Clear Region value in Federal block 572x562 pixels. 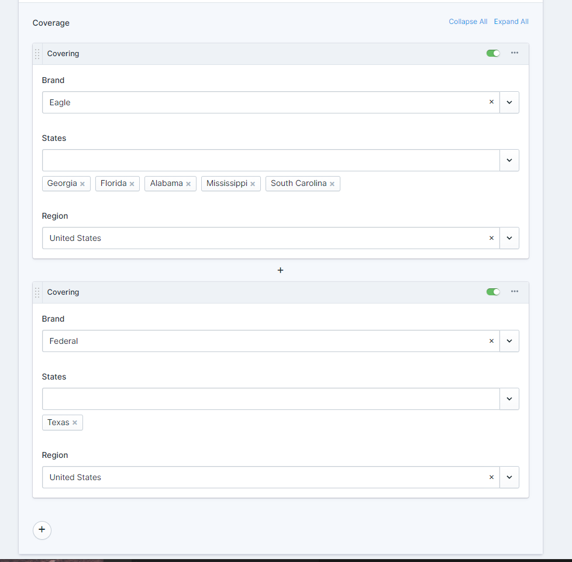[491, 477]
